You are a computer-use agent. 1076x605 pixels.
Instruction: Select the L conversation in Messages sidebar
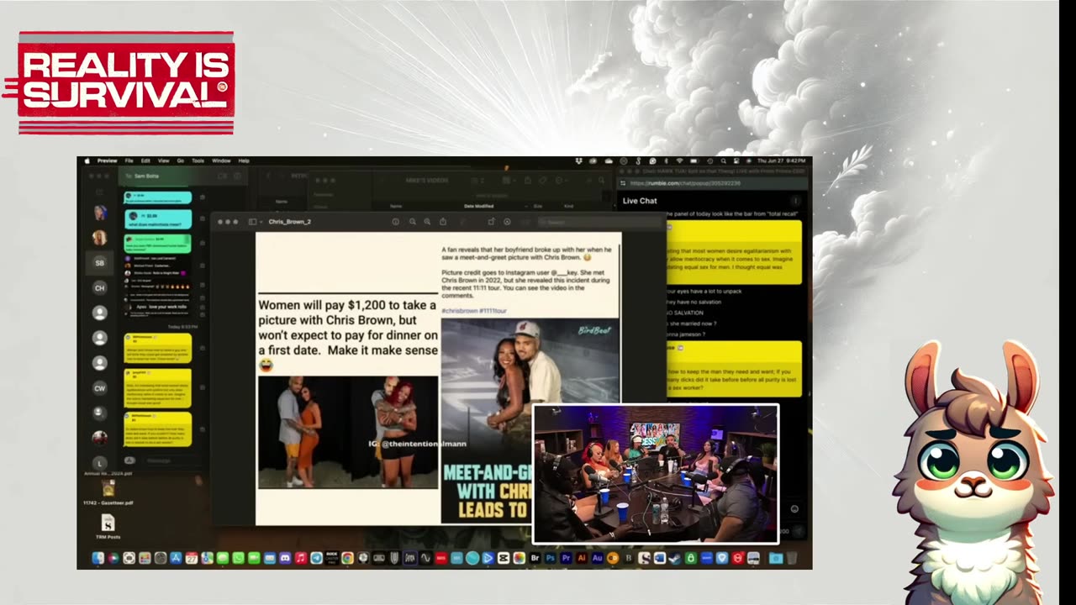click(x=99, y=463)
